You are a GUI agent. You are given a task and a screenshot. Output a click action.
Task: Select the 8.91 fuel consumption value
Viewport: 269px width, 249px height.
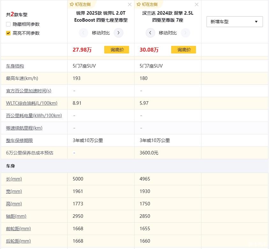tap(77, 103)
